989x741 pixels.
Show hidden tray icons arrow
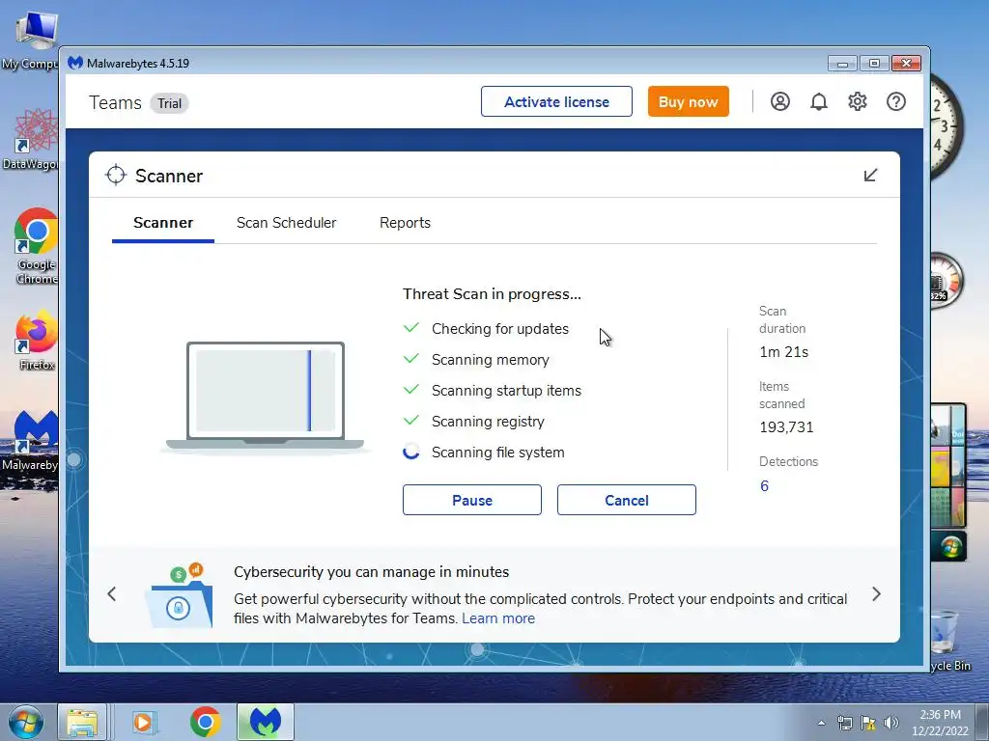click(x=821, y=723)
